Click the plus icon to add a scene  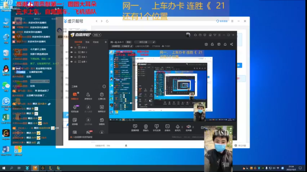tap(106, 42)
